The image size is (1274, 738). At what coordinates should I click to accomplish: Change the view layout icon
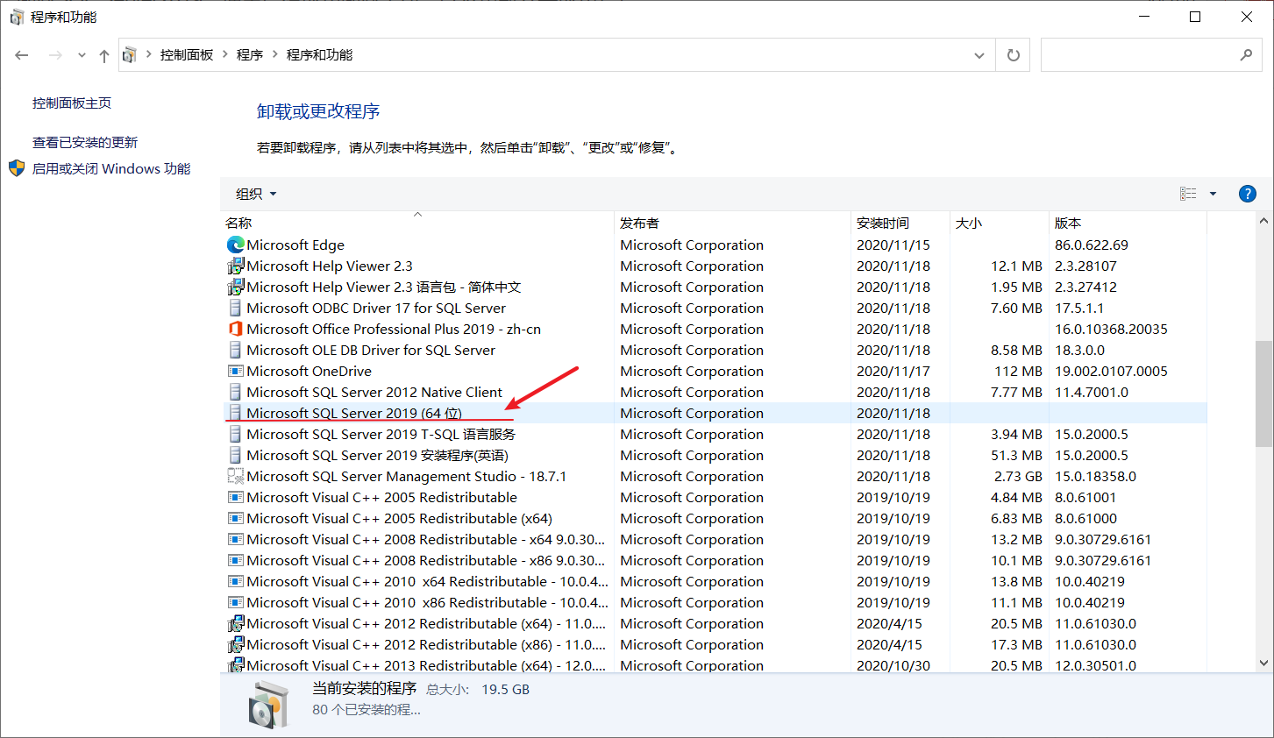tap(1188, 194)
